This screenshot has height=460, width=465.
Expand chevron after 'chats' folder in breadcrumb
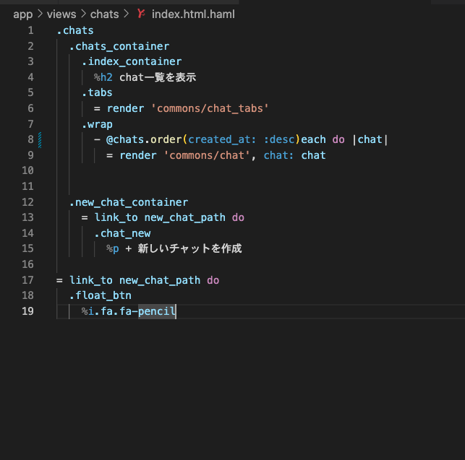pyautogui.click(x=127, y=14)
